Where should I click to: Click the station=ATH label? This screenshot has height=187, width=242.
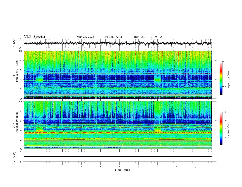[113, 37]
